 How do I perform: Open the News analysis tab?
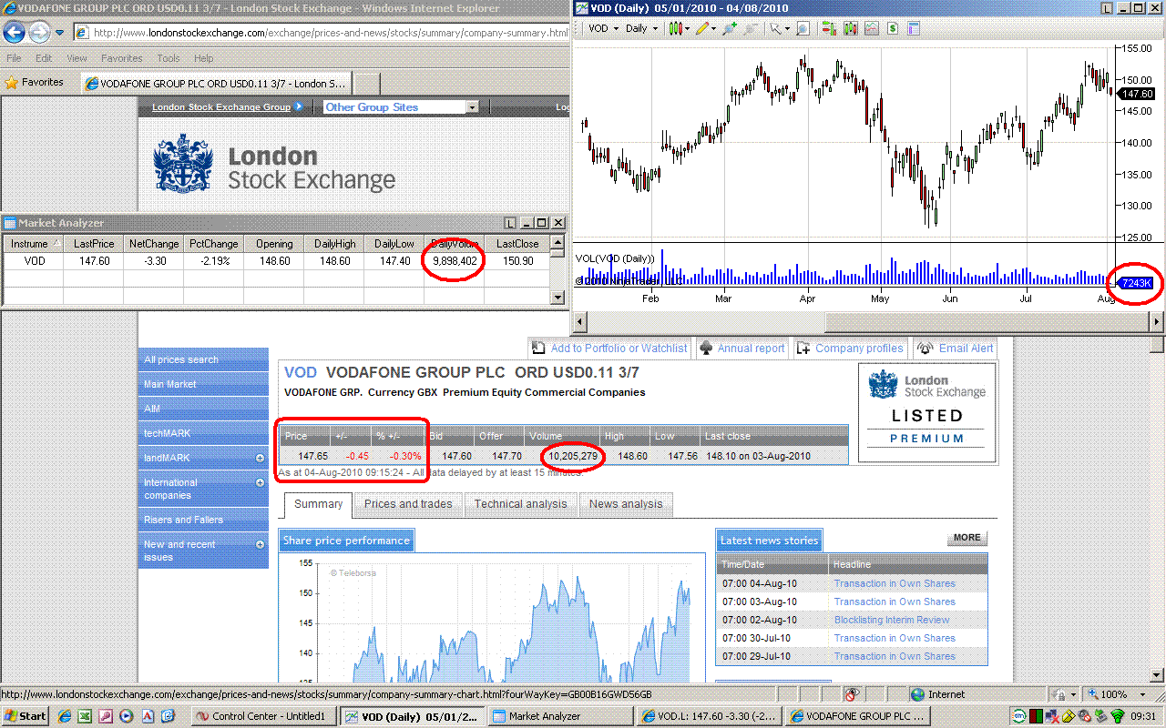626,504
